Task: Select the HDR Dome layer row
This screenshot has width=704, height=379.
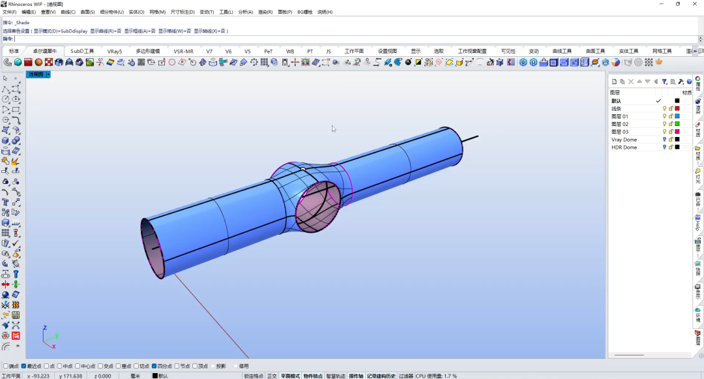Action: coord(650,147)
